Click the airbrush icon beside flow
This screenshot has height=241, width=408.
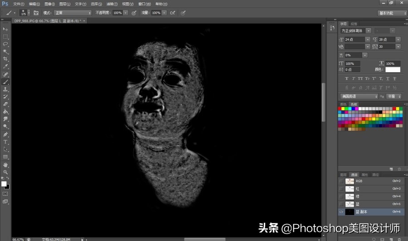click(172, 13)
